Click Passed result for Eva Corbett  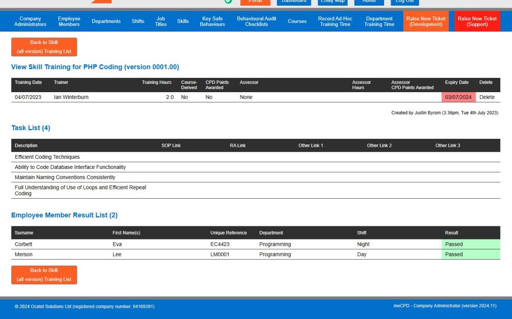click(x=454, y=244)
